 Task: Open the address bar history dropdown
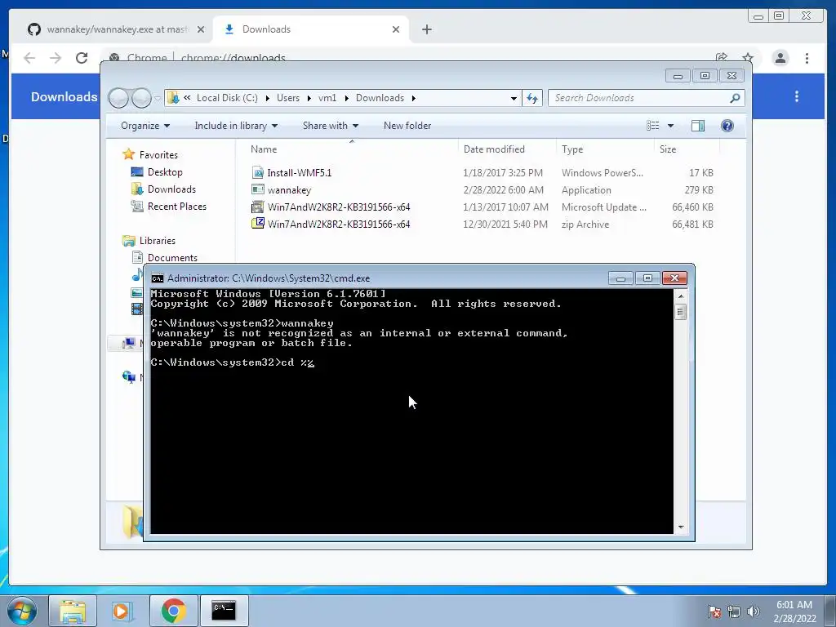pyautogui.click(x=514, y=98)
